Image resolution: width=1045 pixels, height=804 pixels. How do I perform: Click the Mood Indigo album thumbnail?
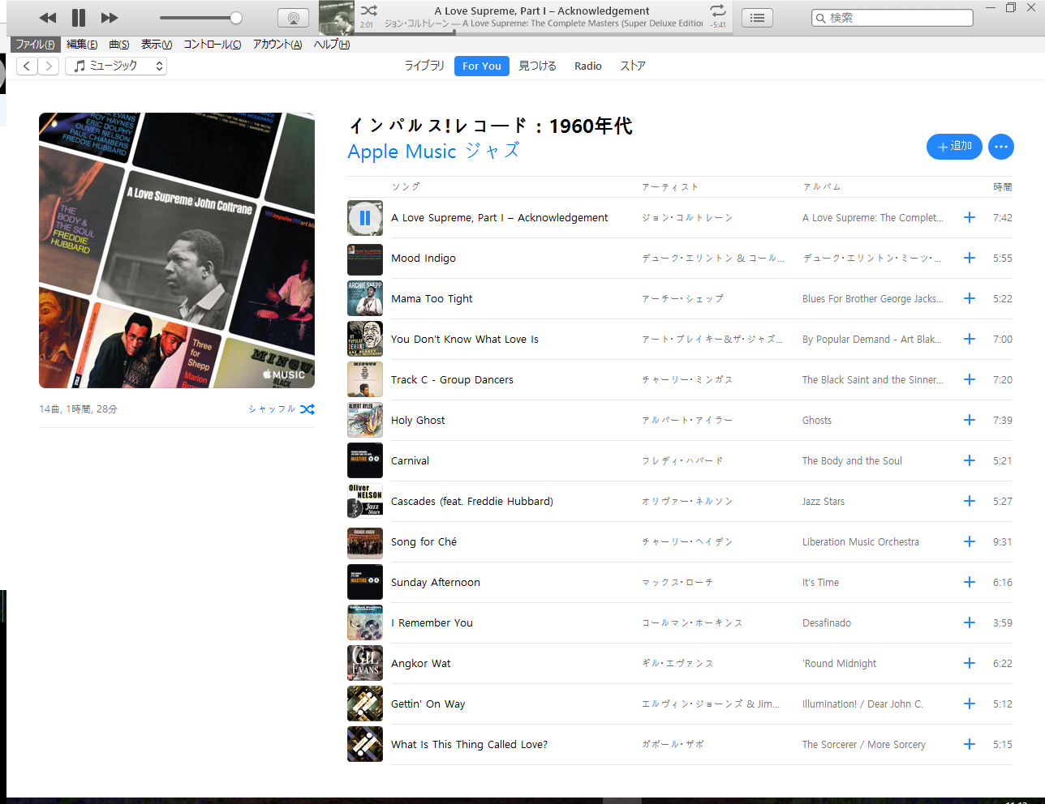click(365, 259)
